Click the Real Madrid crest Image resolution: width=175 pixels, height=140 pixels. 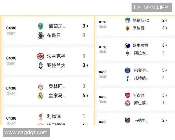[40, 95]
